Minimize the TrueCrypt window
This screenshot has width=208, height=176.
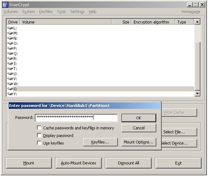pyautogui.click(x=190, y=5)
